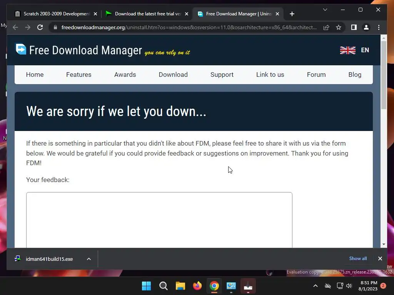Open the Link to us menu item

270,75
